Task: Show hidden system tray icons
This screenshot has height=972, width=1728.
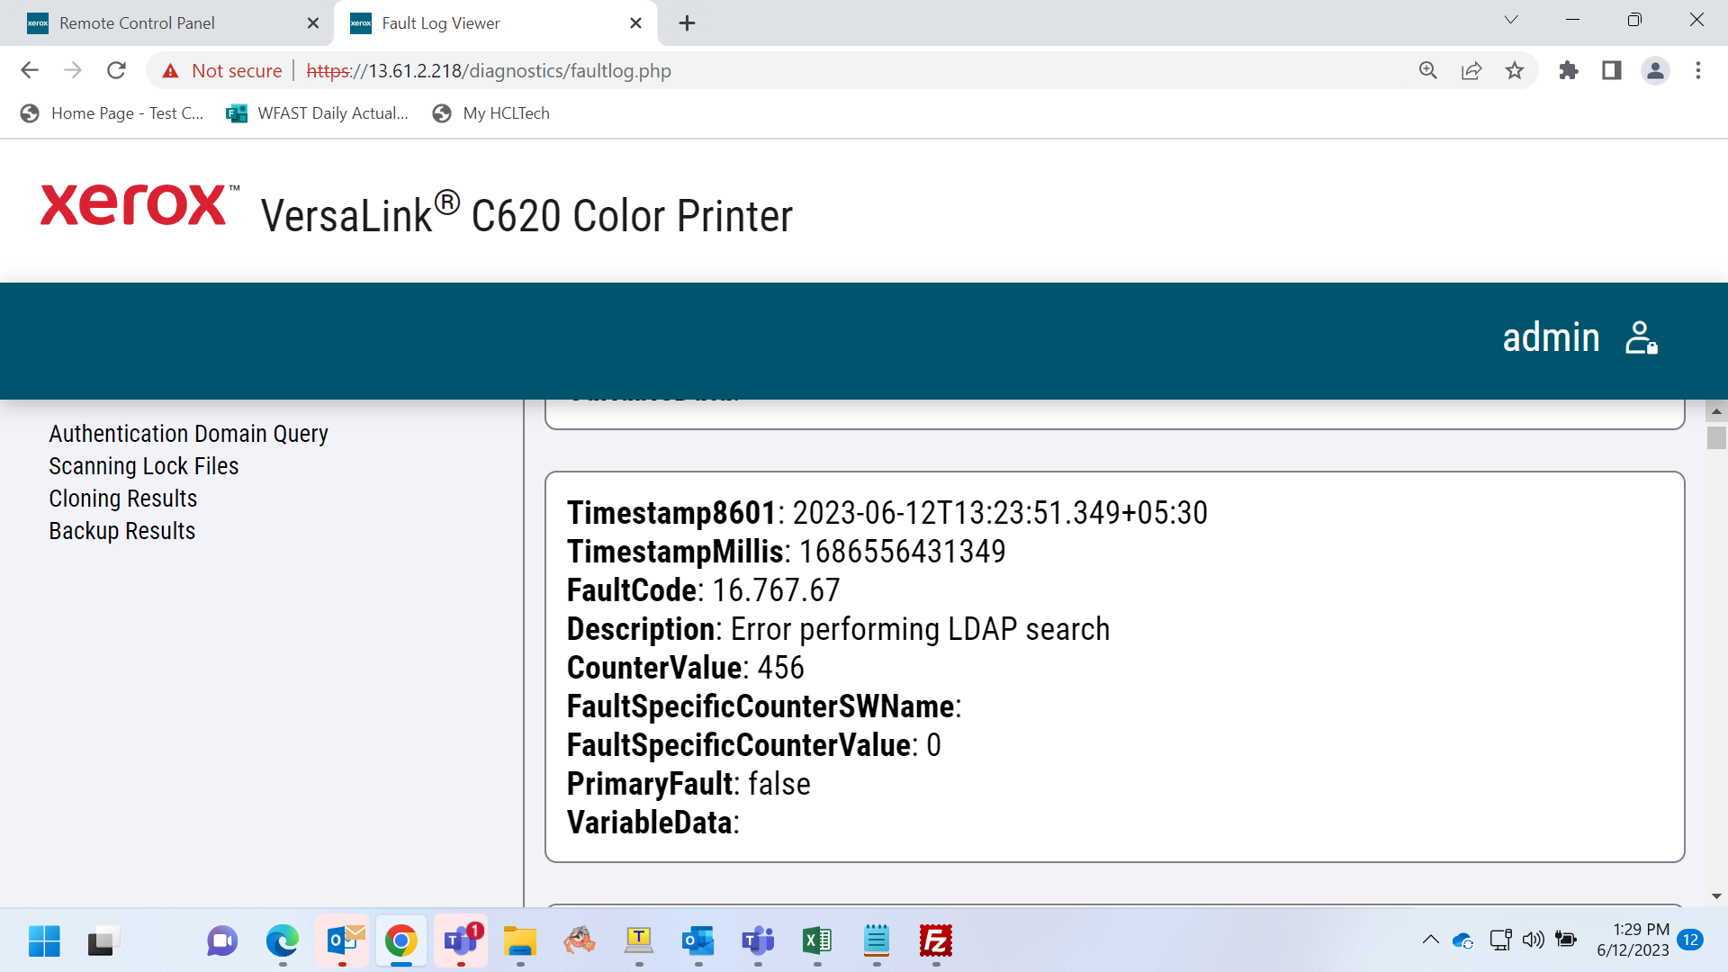Action: pyautogui.click(x=1430, y=940)
